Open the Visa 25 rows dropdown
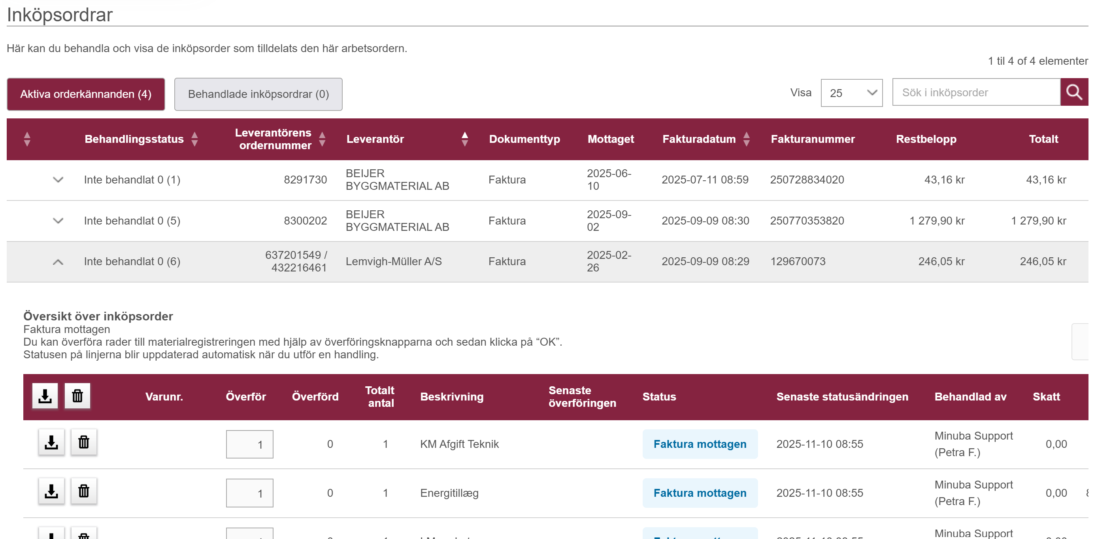Image resolution: width=1096 pixels, height=539 pixels. point(851,93)
